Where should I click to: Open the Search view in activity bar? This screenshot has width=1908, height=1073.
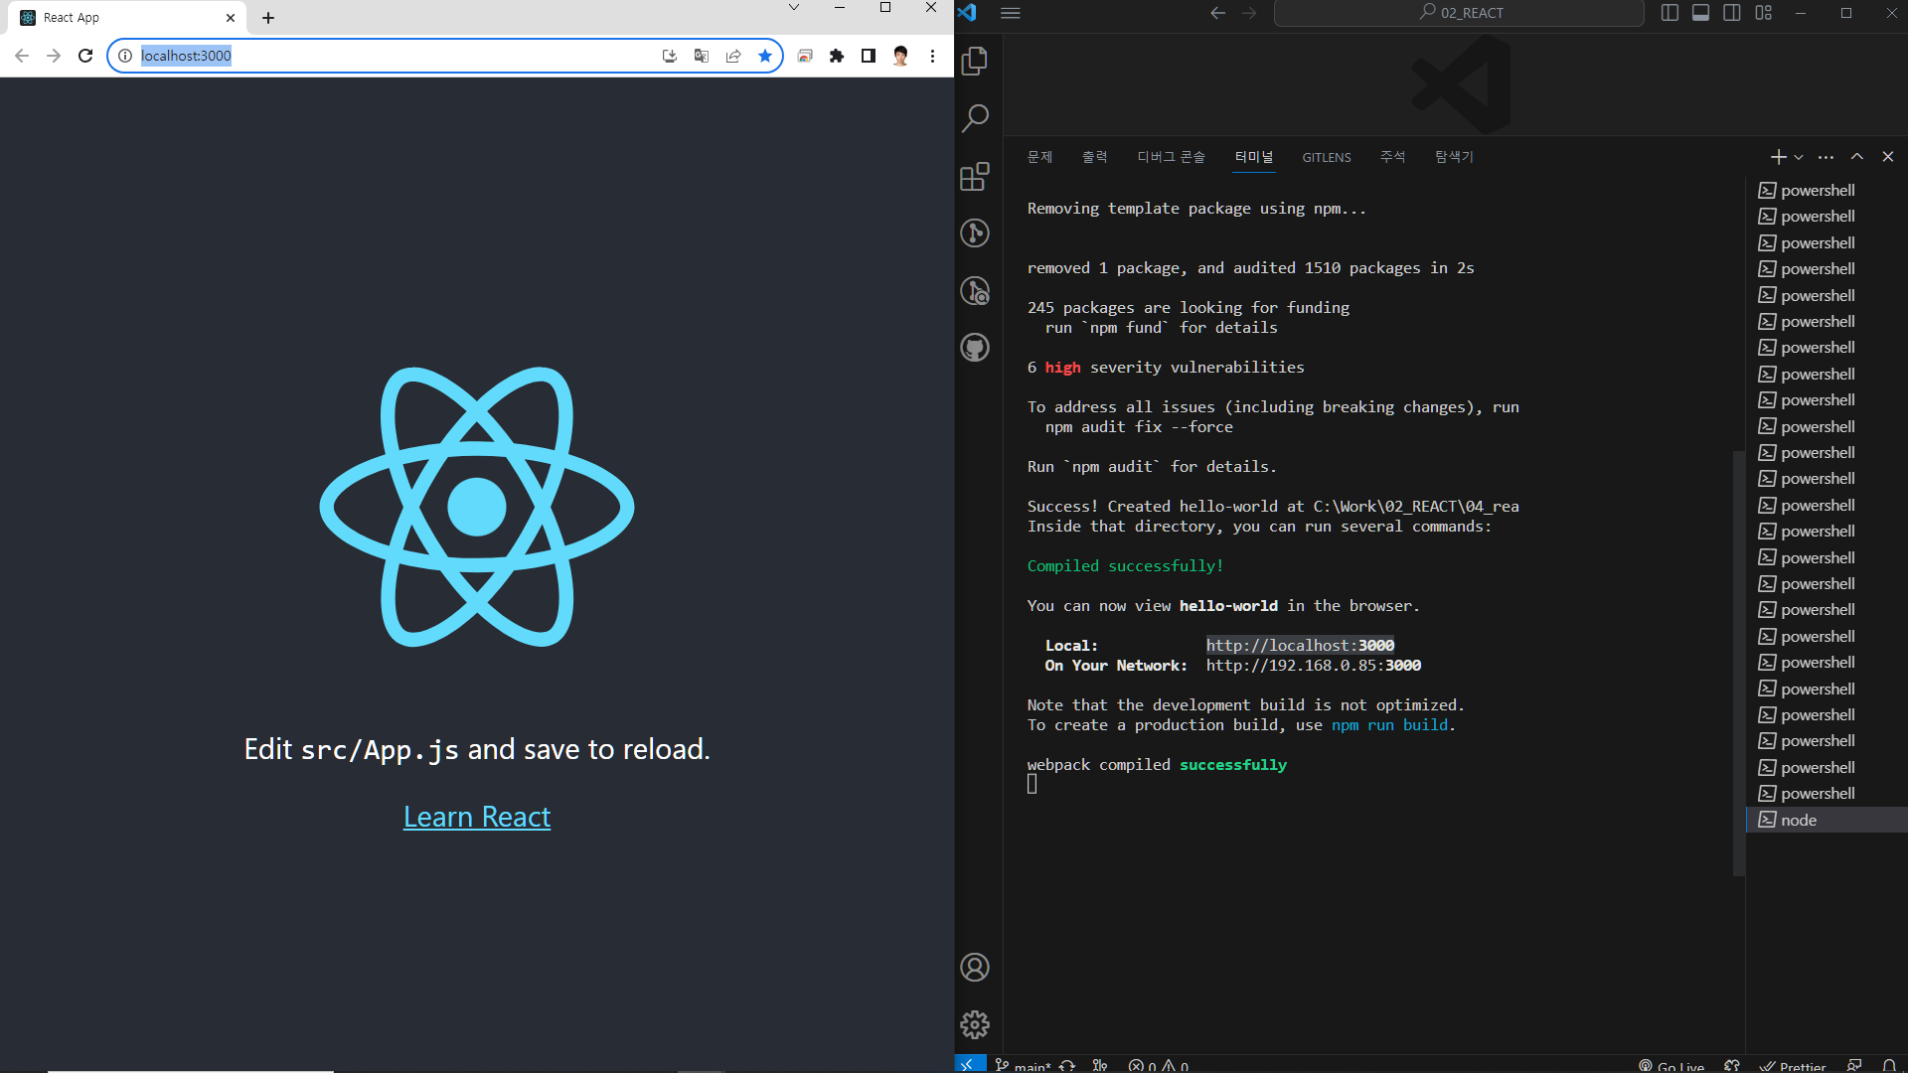(975, 118)
